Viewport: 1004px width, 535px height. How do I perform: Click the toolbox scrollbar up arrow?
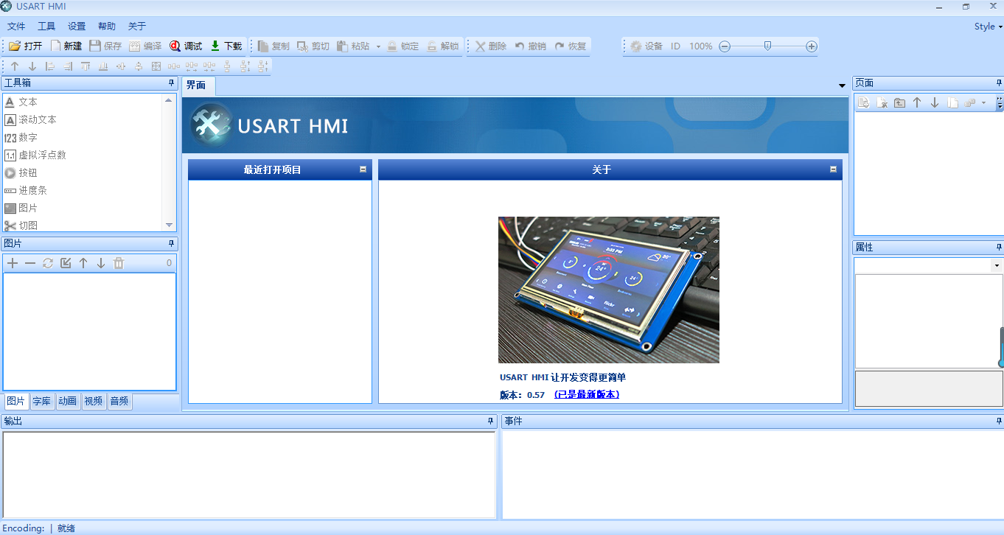169,100
